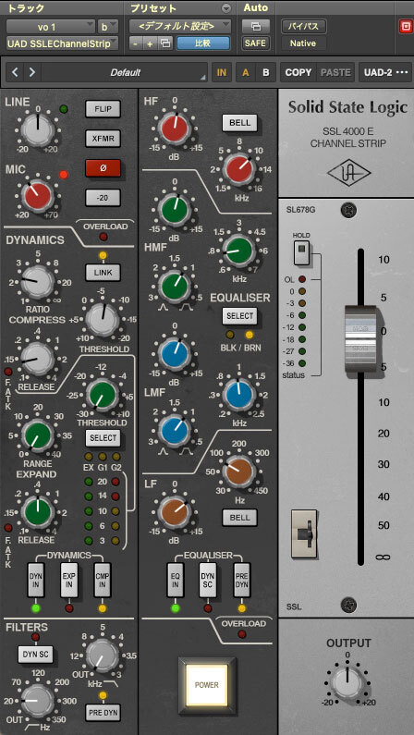414x735 pixels.
Task: Click the blue compare button
Action: pyautogui.click(x=203, y=43)
